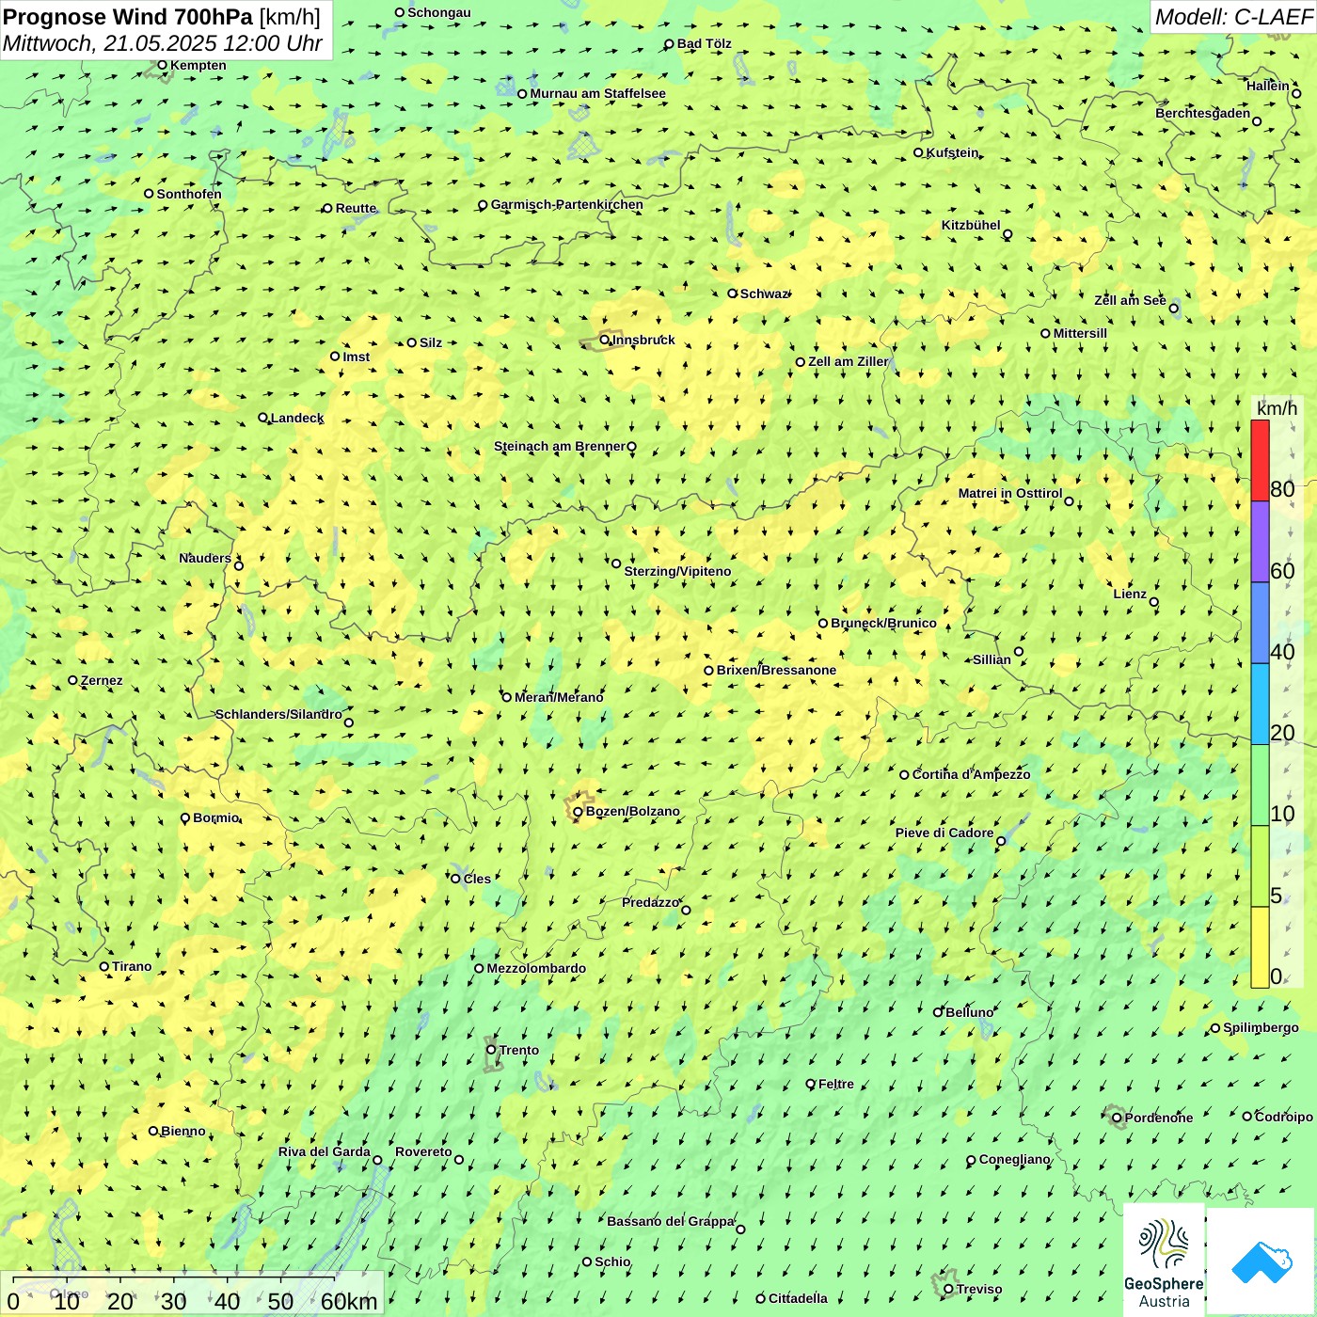Screen dimensions: 1317x1317
Task: Click the Murnau am Staffelsee label
Action: coord(597,93)
